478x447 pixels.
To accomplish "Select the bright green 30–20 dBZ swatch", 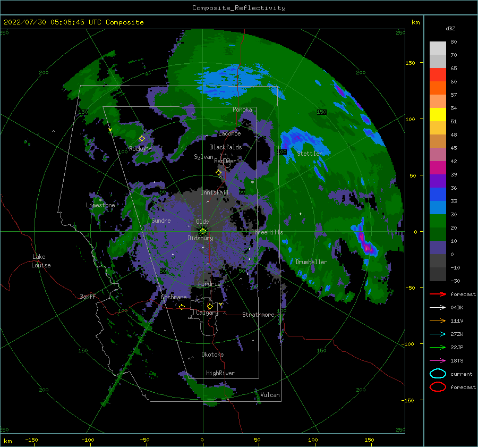I will coord(438,221).
